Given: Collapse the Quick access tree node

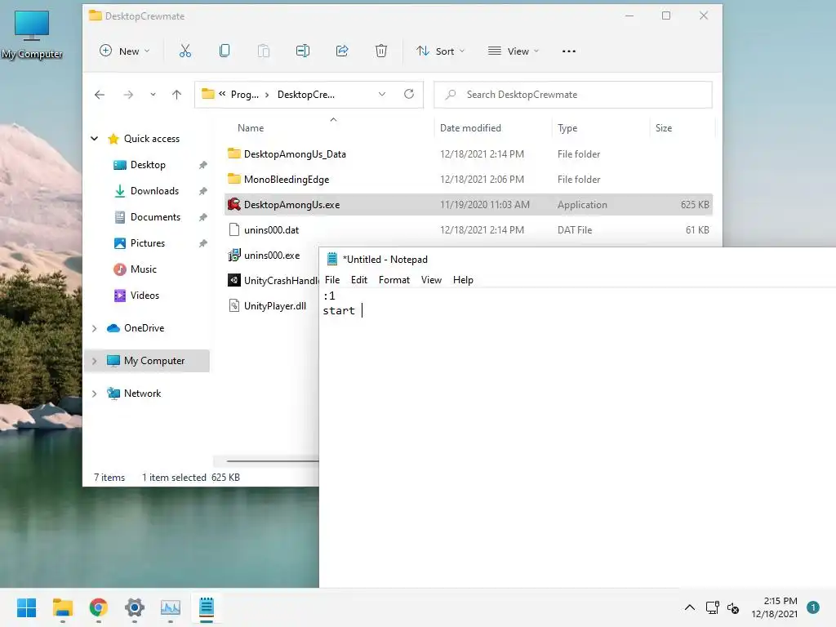Looking at the screenshot, I should pos(95,139).
